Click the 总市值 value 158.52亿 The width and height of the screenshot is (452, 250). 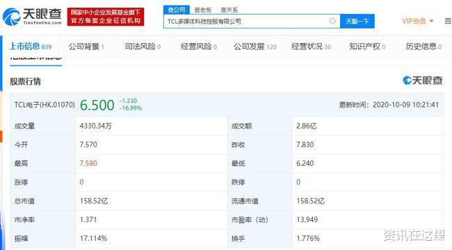click(x=94, y=201)
